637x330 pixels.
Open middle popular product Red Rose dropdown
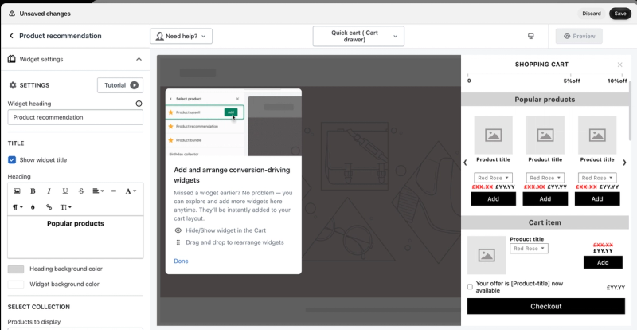(545, 178)
